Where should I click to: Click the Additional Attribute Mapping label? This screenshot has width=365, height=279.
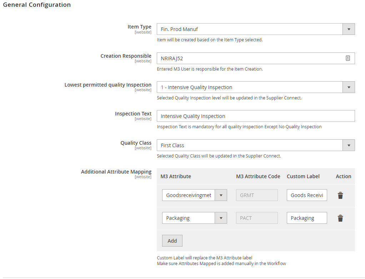116,172
